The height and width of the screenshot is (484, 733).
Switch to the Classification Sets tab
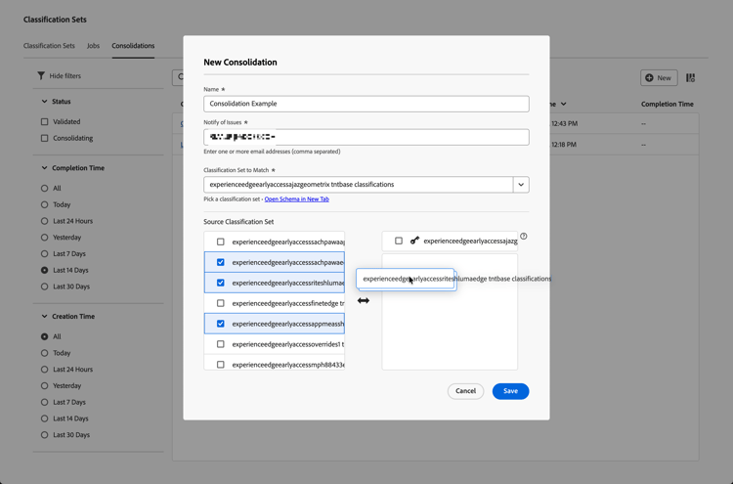pyautogui.click(x=49, y=46)
